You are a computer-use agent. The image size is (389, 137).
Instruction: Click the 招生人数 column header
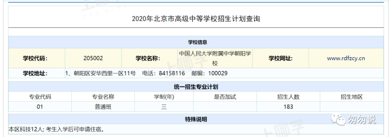tap(288, 97)
